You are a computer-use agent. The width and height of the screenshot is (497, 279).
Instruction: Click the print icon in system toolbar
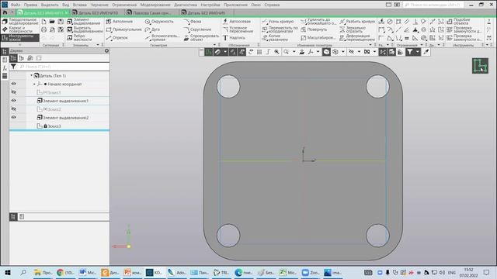pos(43,29)
